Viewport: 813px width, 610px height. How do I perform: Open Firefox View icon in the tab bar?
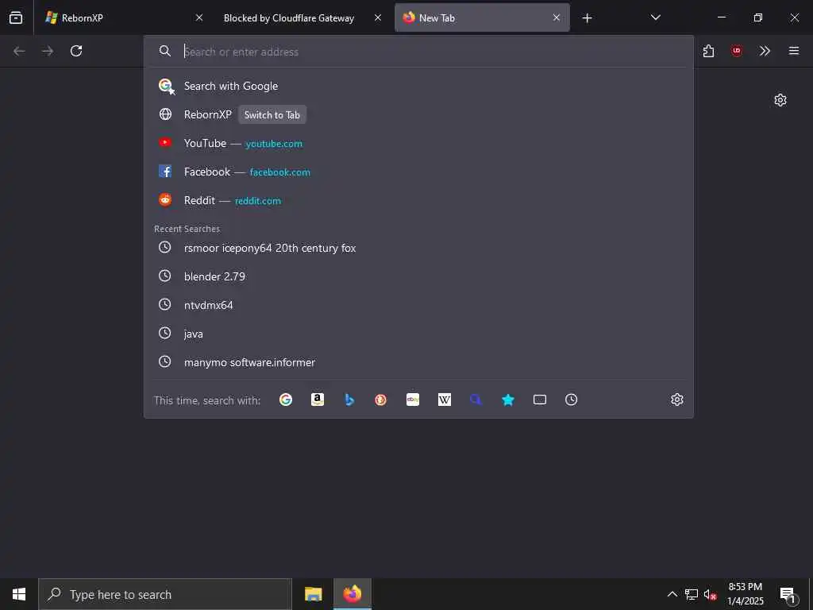(x=16, y=17)
